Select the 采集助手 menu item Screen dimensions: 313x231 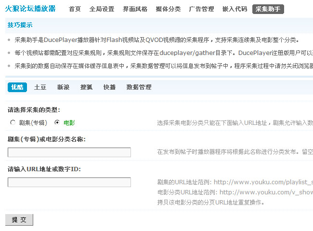268,9
